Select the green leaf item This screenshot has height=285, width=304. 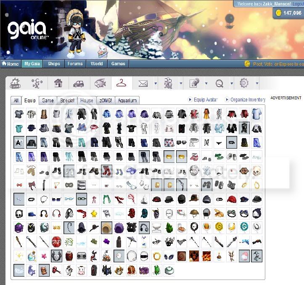[x=169, y=227]
